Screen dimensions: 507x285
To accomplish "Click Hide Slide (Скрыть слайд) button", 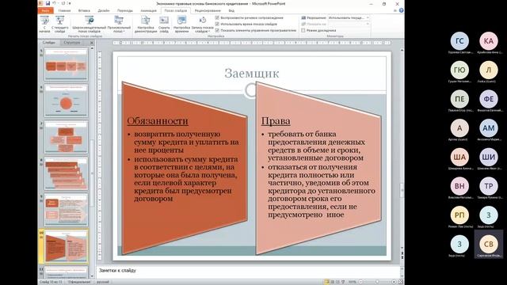I will [x=164, y=25].
